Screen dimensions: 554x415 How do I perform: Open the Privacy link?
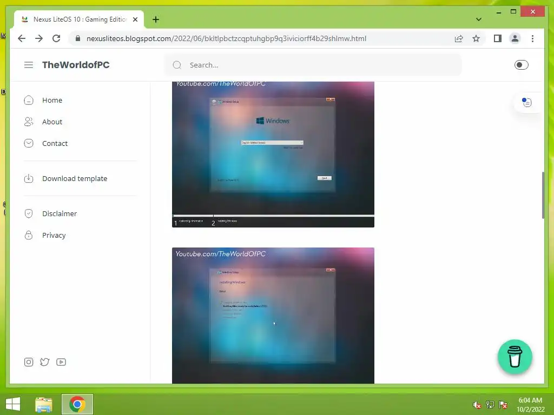click(x=54, y=236)
